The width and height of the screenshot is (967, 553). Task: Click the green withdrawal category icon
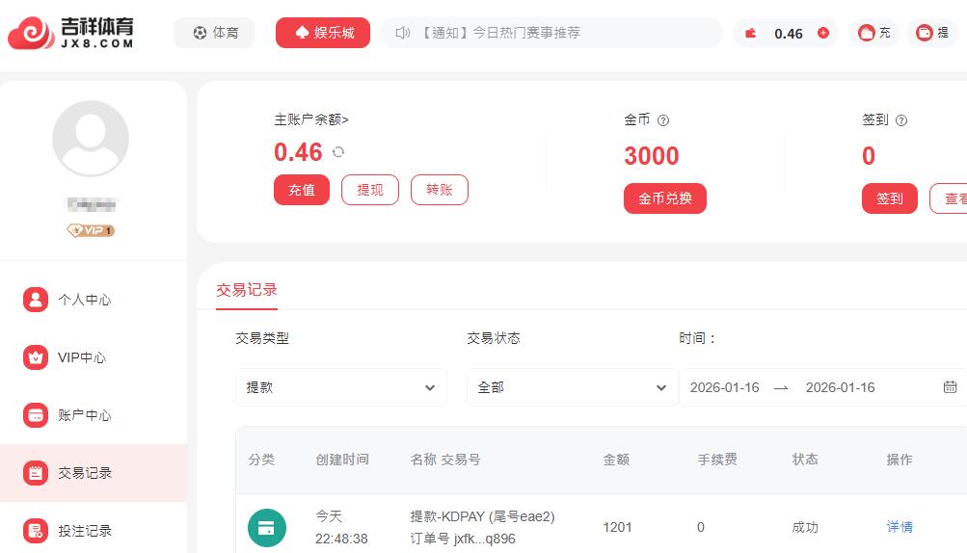267,527
